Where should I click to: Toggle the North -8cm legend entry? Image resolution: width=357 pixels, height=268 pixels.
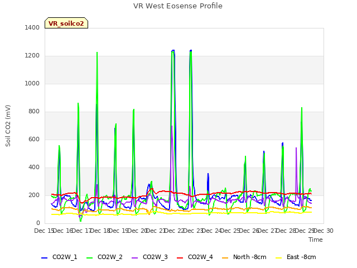(244, 257)
